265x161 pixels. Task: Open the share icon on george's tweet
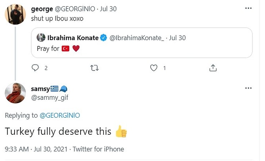[x=213, y=68]
